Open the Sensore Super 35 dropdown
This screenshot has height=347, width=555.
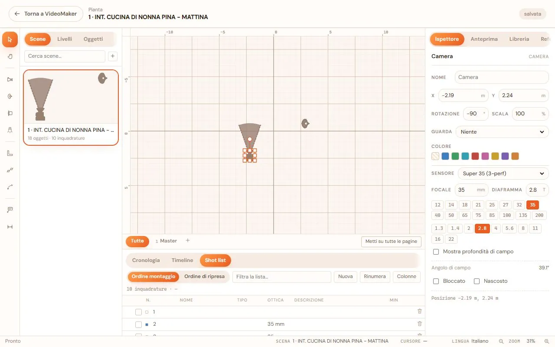pyautogui.click(x=503, y=173)
